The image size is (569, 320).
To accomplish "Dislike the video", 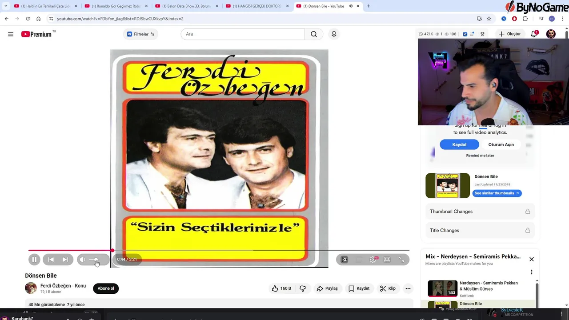I will (303, 288).
